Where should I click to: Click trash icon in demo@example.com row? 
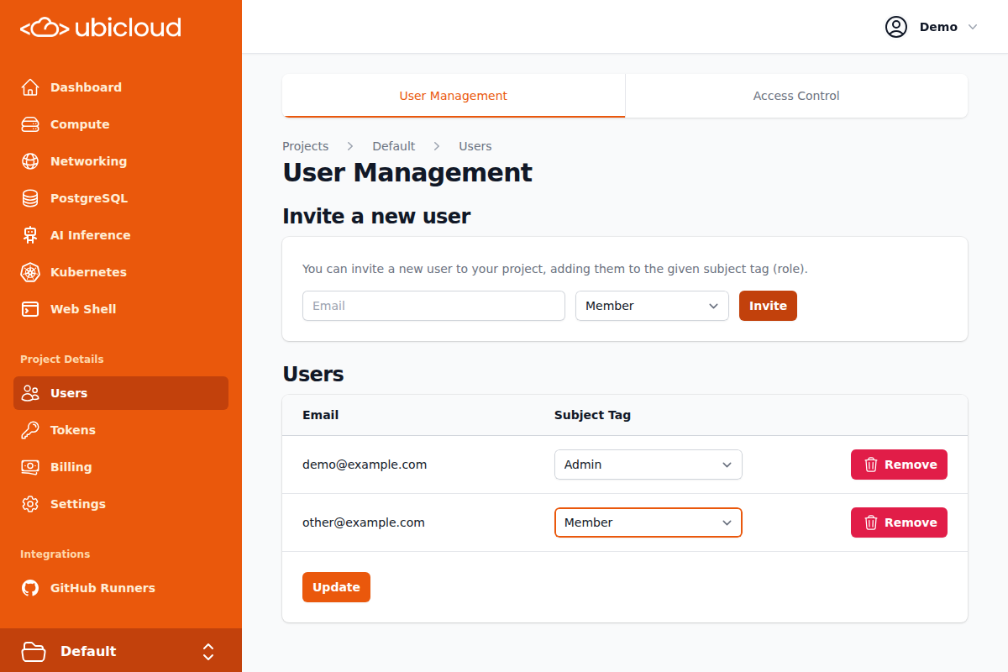tap(871, 465)
